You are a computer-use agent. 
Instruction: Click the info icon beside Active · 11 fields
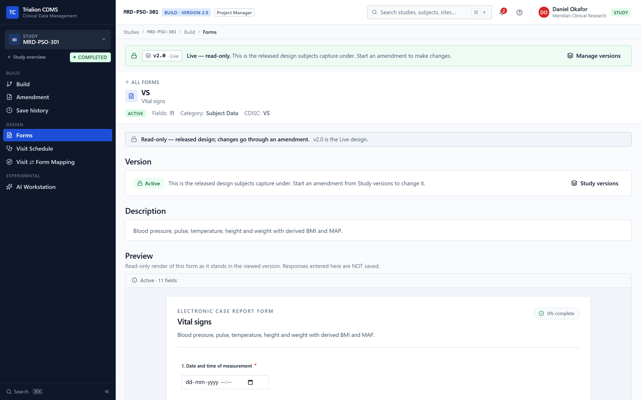pyautogui.click(x=134, y=280)
